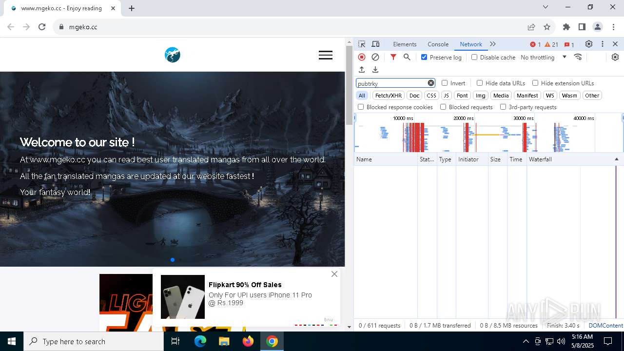Enable Hide extension URLs checkbox

click(x=535, y=83)
